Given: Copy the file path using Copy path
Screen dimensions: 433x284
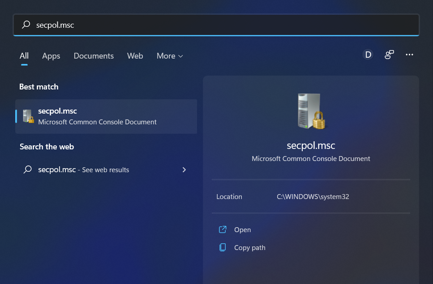Looking at the screenshot, I should (x=249, y=247).
